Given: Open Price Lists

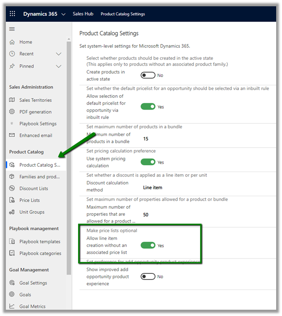Looking at the screenshot, I should click(x=30, y=200).
